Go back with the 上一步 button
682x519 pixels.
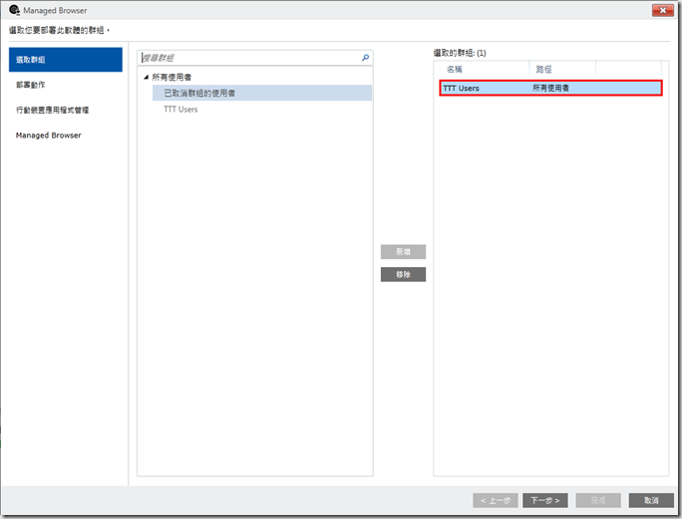(x=496, y=500)
